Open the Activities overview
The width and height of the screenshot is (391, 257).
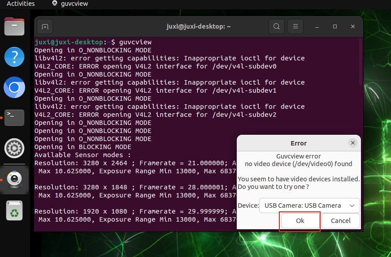tap(21, 4)
